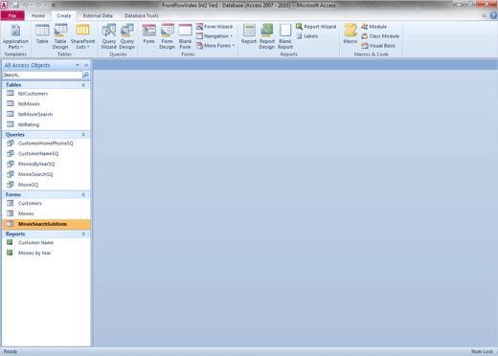Collapse the Queries group in navigation pane
498x356 pixels.
point(83,135)
